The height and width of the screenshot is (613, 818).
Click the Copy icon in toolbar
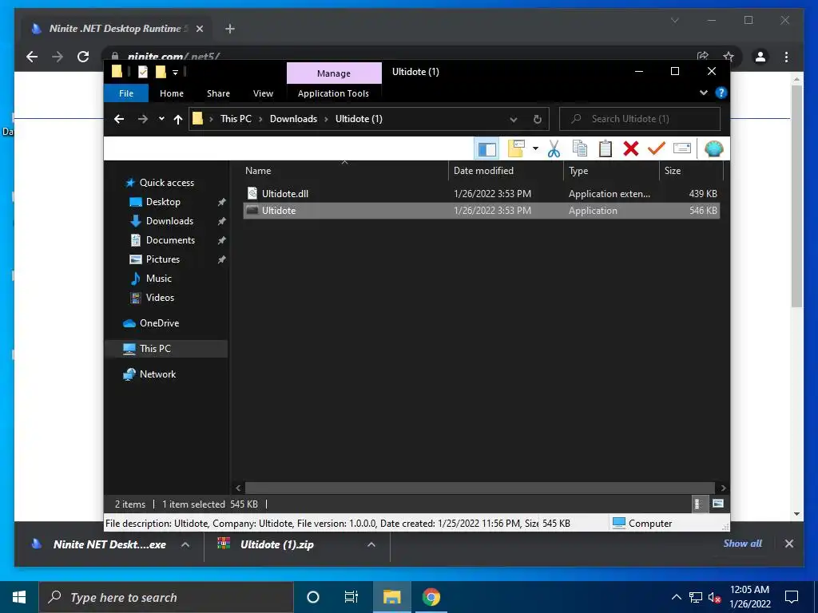coord(580,149)
